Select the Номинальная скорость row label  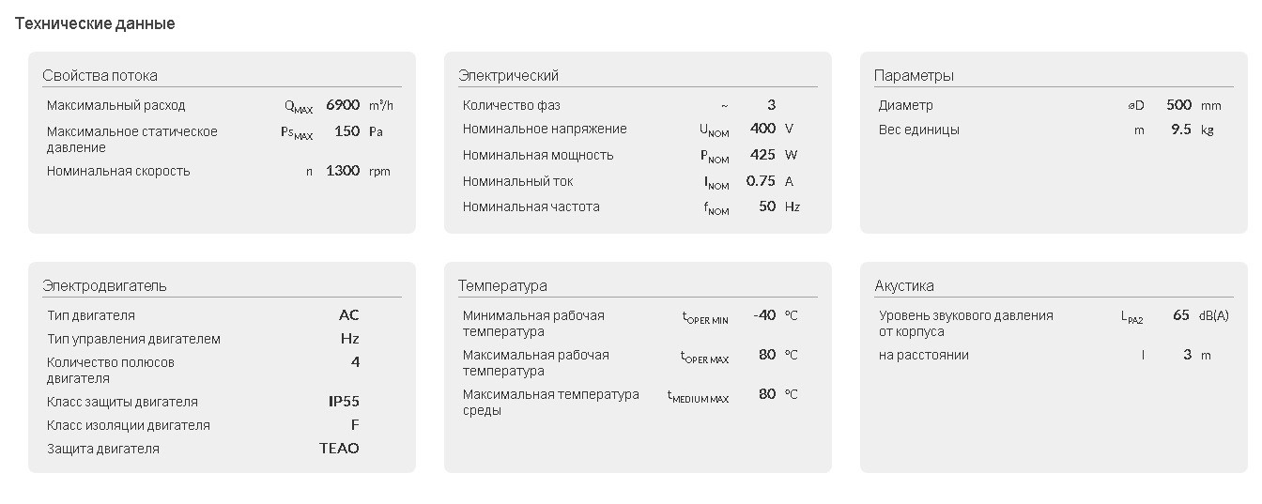[x=118, y=171]
